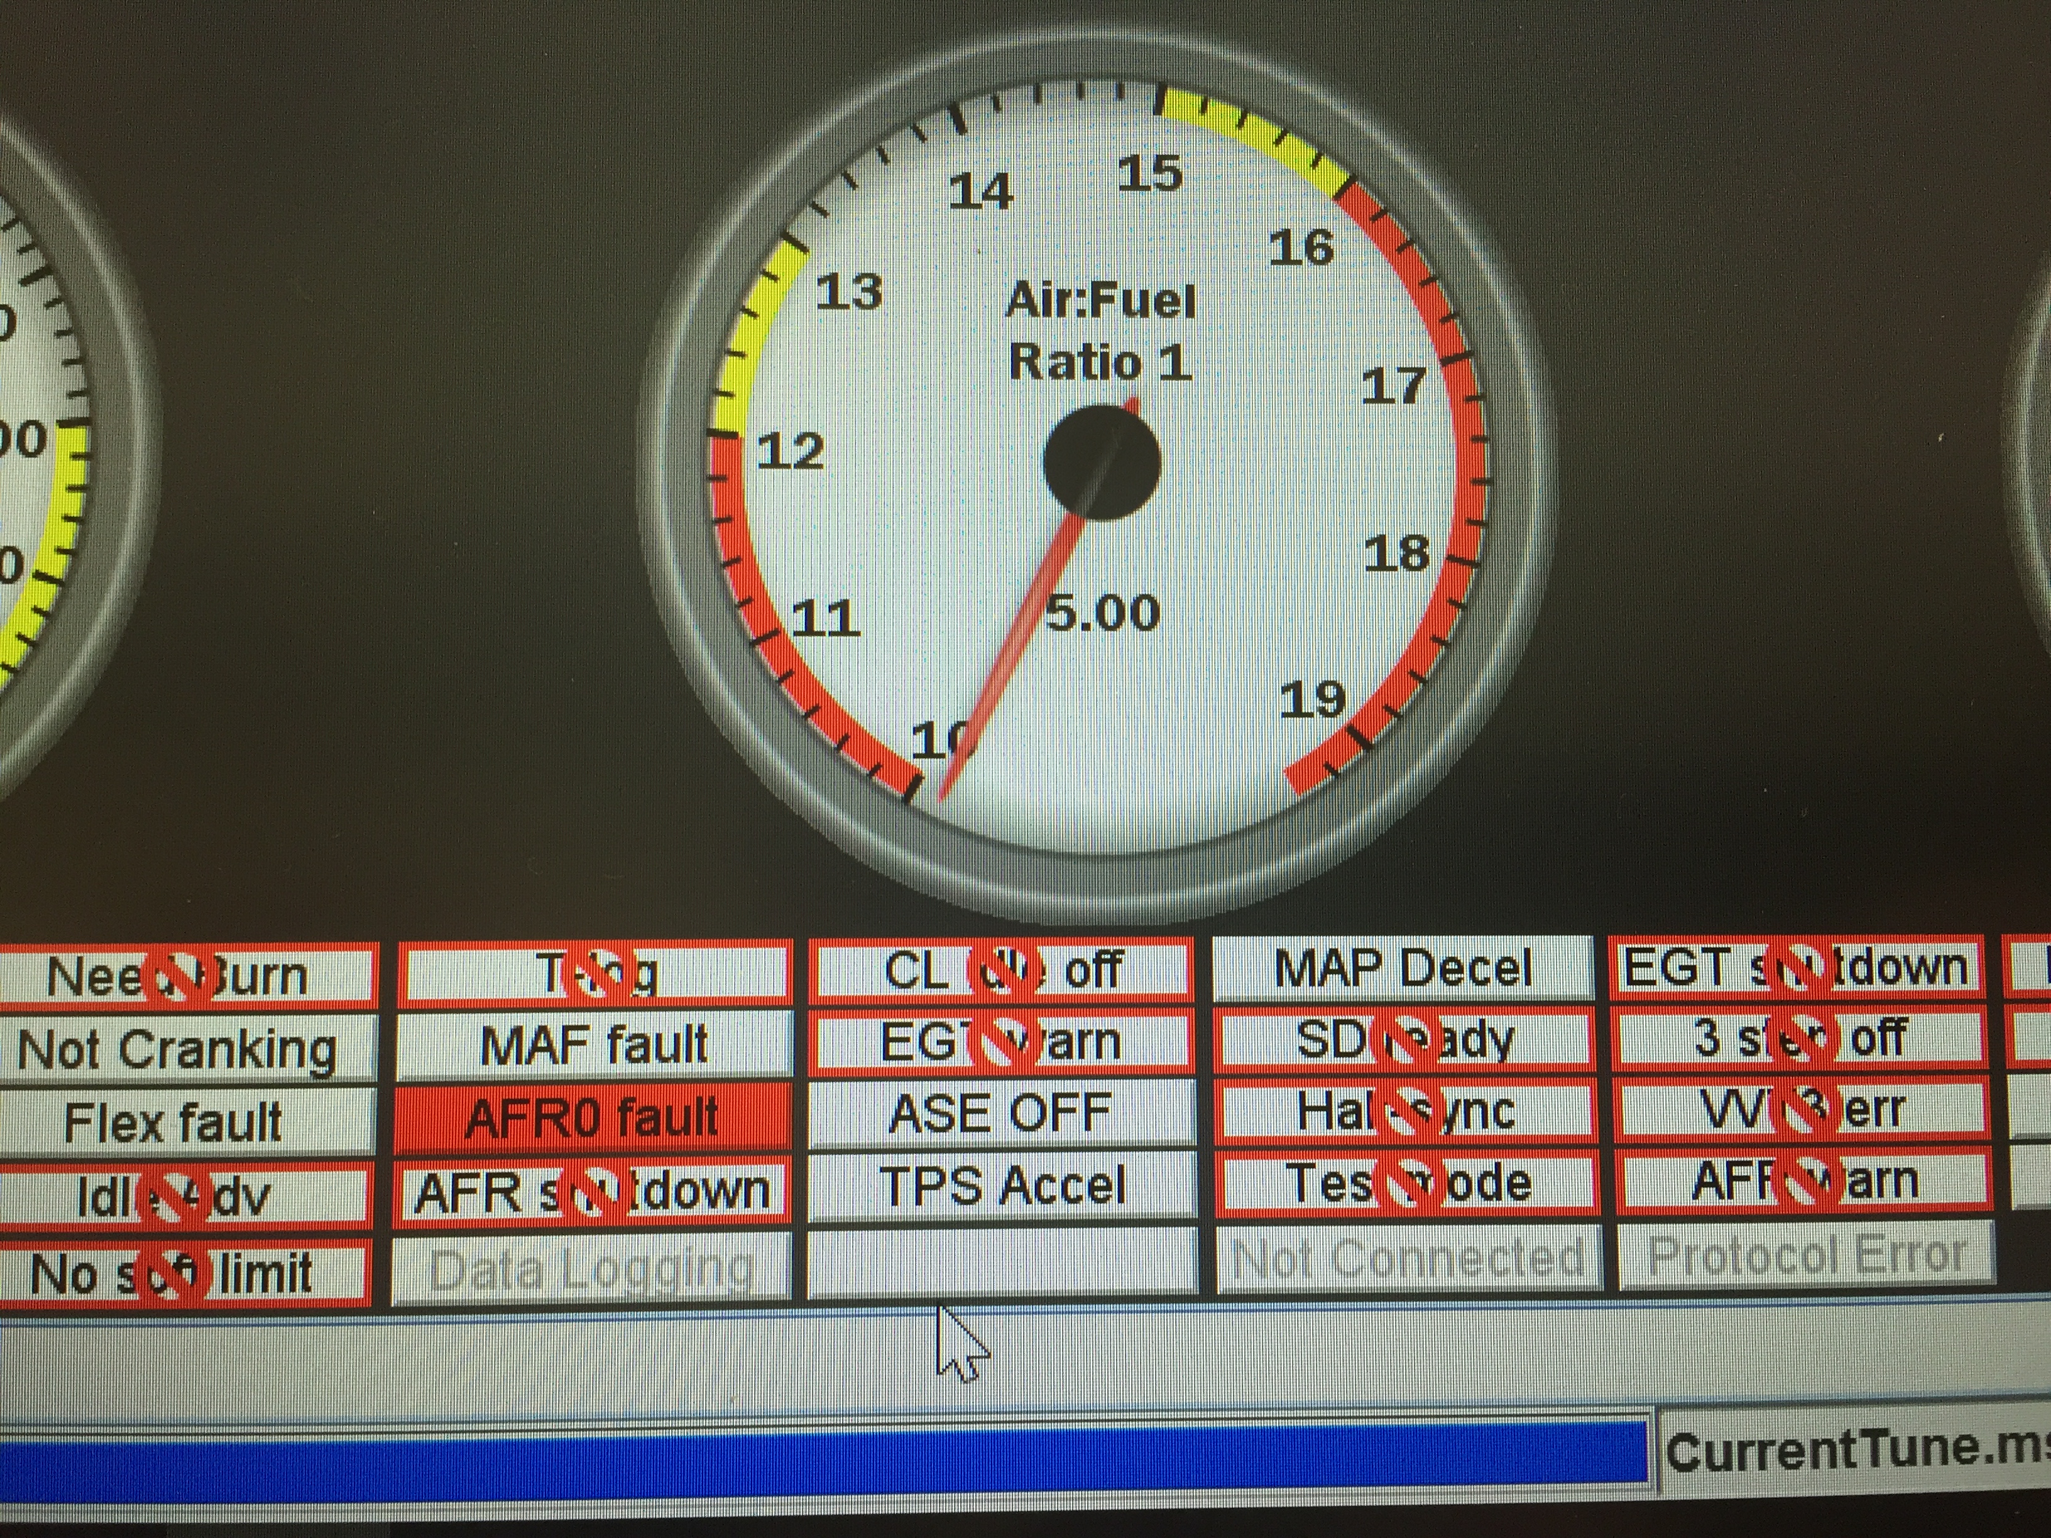
Task: Click the CL idle off indicator
Action: 1002,971
